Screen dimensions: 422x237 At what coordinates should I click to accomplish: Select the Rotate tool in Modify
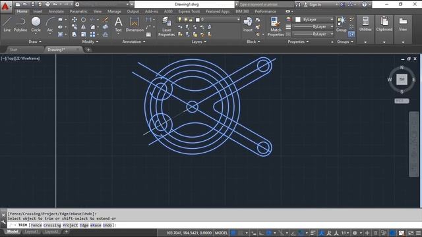(84, 20)
